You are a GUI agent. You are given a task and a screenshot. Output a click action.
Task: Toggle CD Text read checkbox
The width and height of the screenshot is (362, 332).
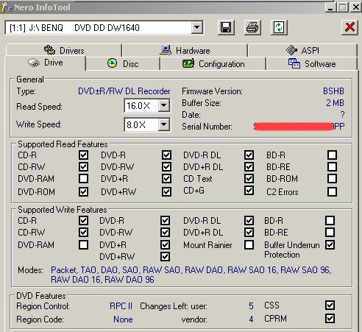[x=249, y=178]
